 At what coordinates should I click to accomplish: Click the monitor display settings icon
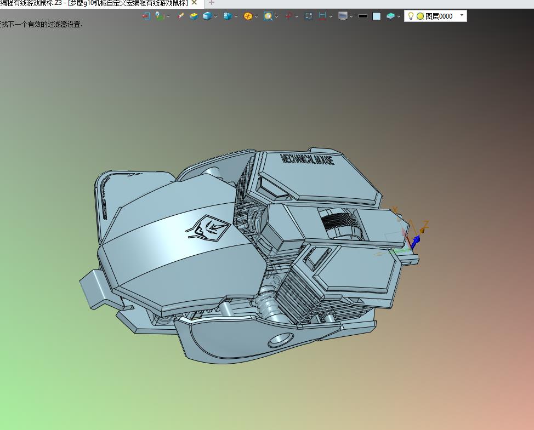click(343, 16)
